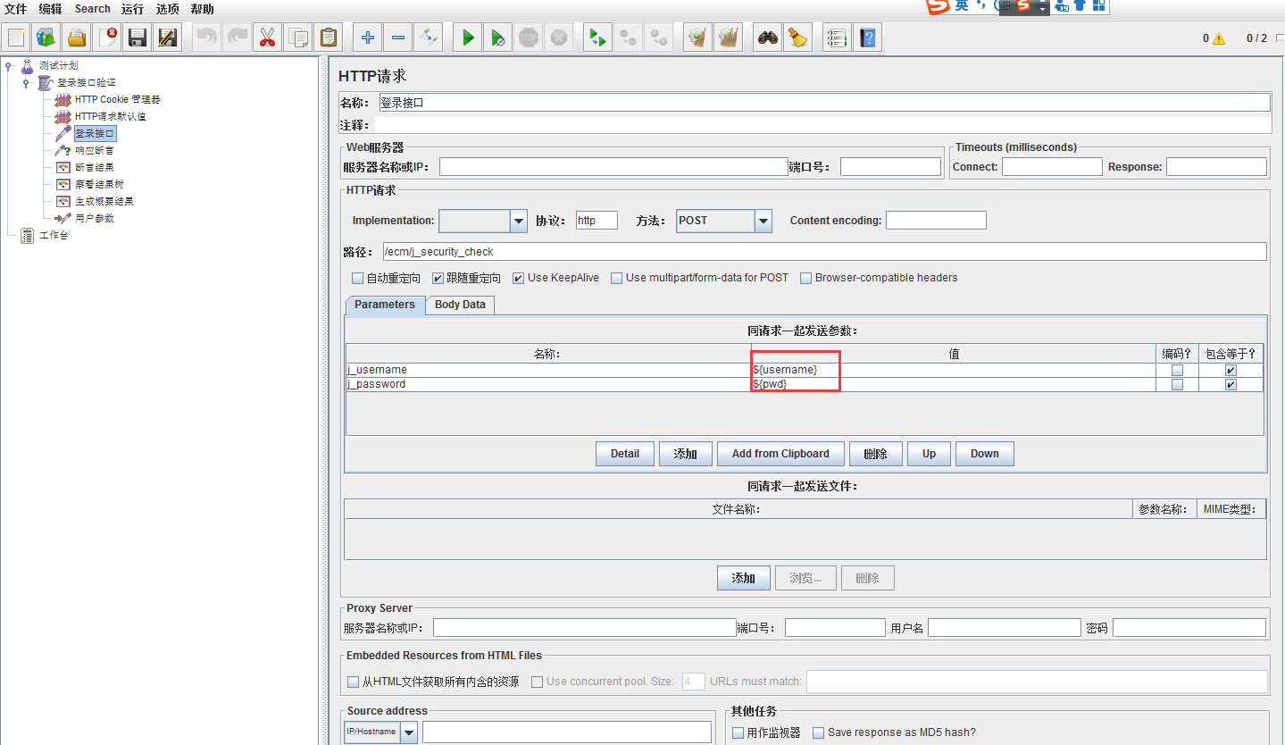Open the Function Helper dialog icon
Image resolution: width=1285 pixels, height=745 pixels.
click(x=837, y=38)
